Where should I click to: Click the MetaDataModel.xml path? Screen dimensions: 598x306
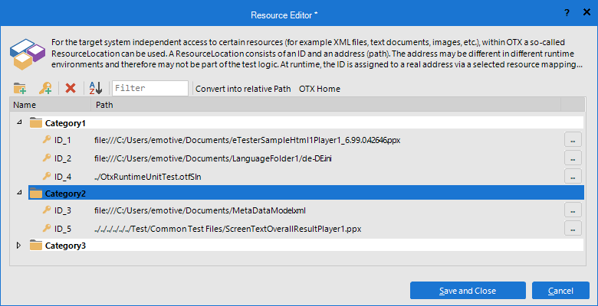(200, 210)
